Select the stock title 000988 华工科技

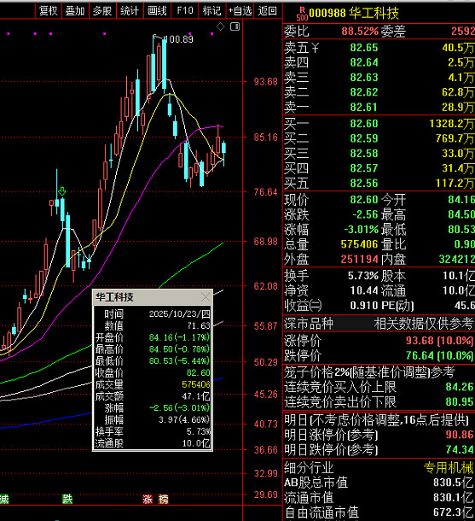(x=354, y=14)
